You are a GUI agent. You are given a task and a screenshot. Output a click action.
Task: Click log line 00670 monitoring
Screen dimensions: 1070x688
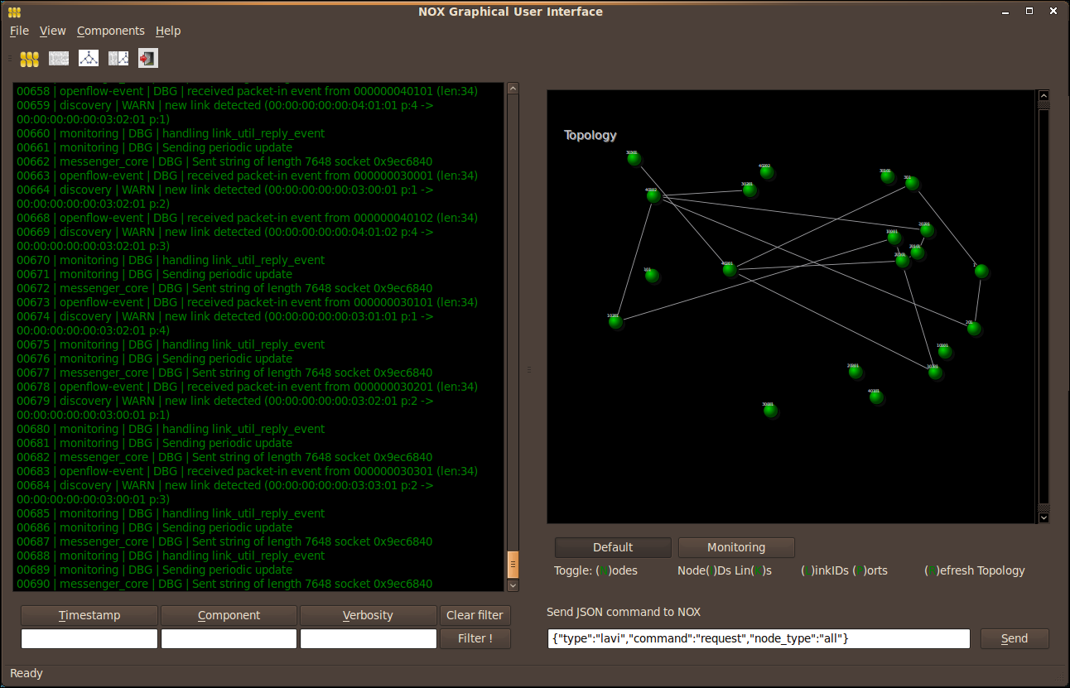tap(171, 260)
